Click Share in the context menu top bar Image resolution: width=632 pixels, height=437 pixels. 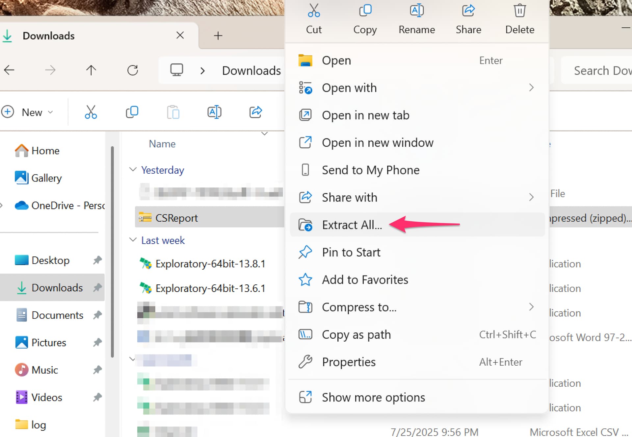(468, 19)
